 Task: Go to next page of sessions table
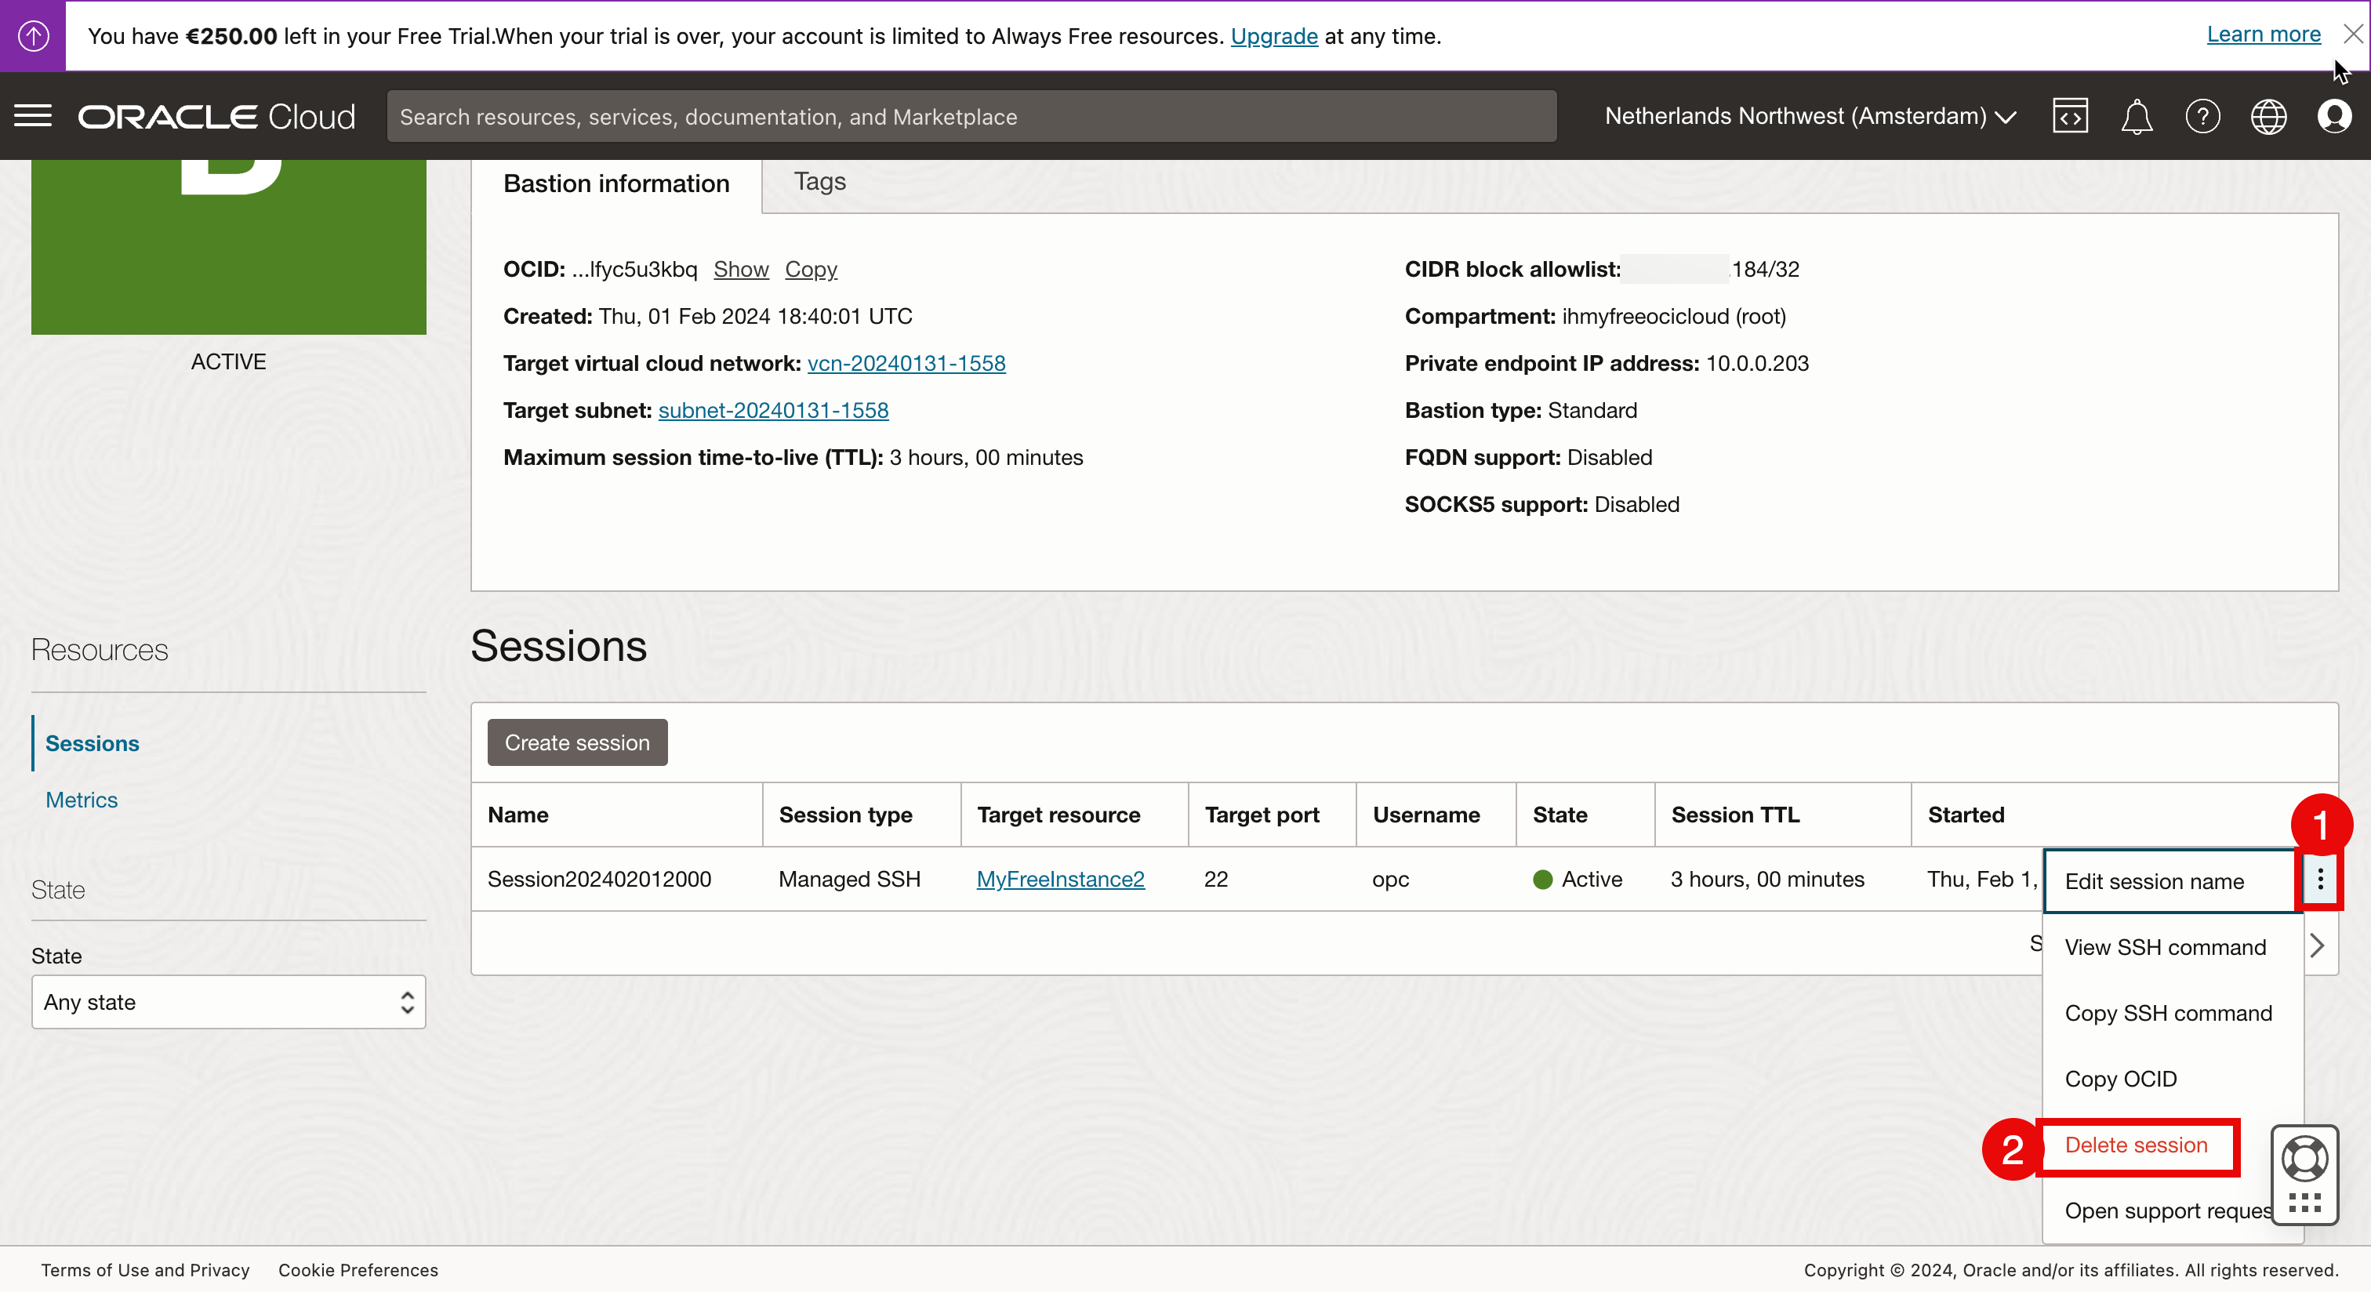tap(2317, 946)
